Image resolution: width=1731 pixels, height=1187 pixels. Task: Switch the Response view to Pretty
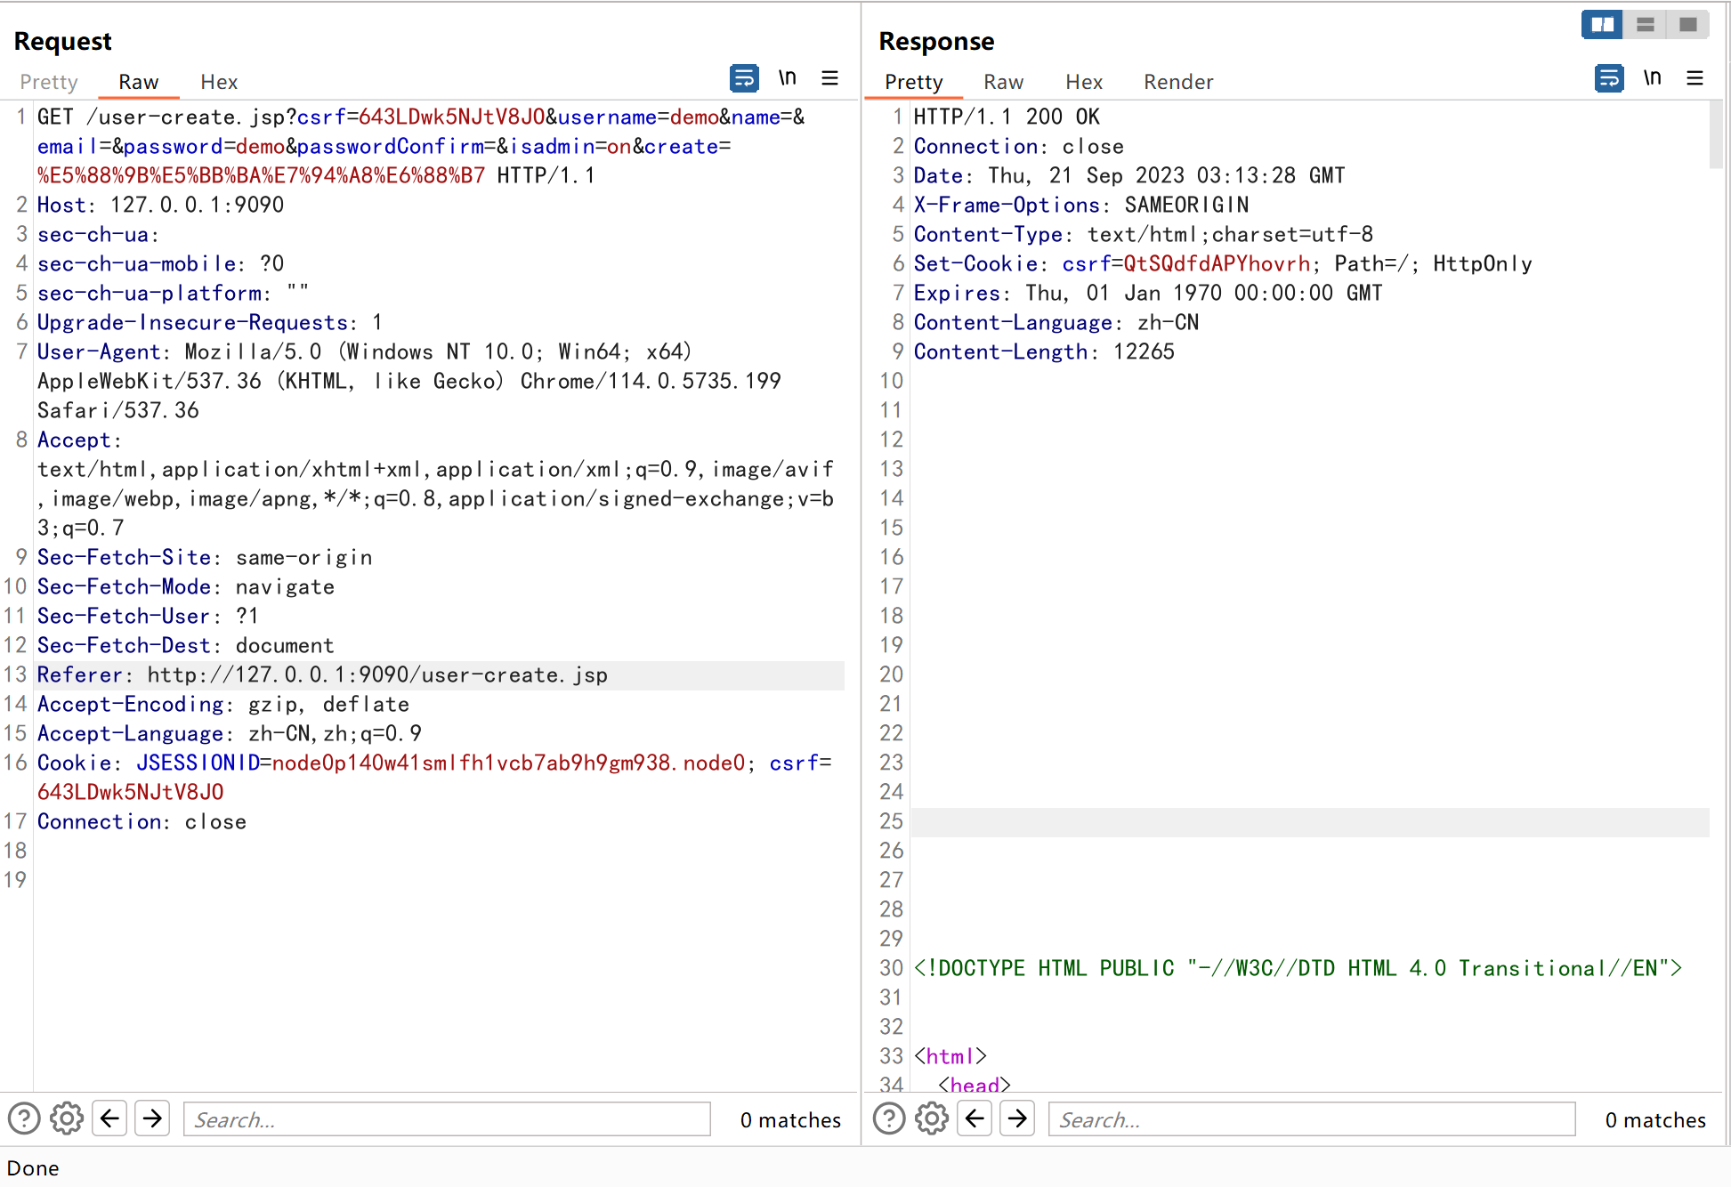click(913, 82)
